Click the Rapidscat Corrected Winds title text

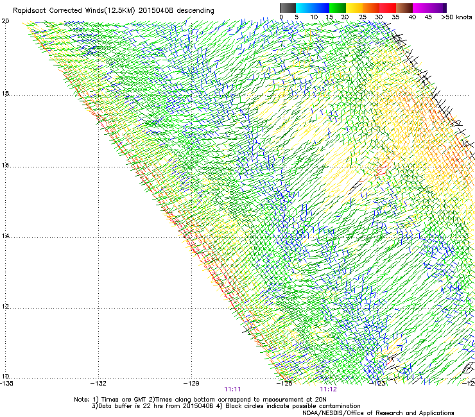coord(114,10)
